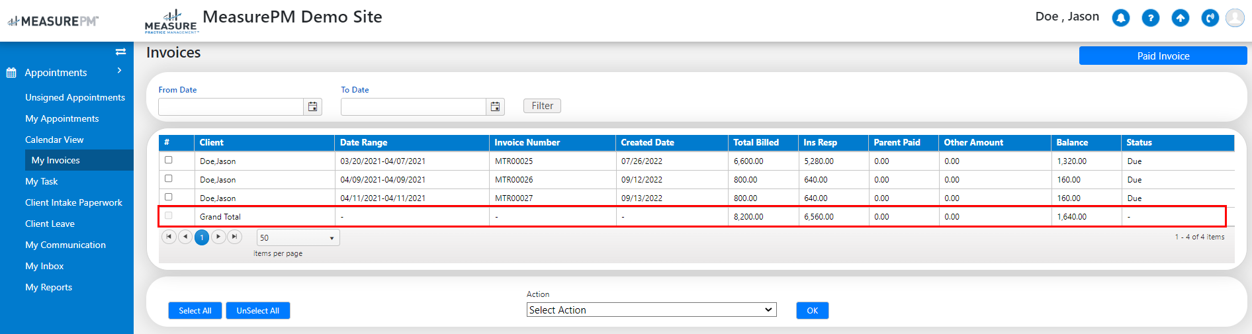Expand the Appointments menu chevron
The image size is (1252, 334).
tap(120, 71)
